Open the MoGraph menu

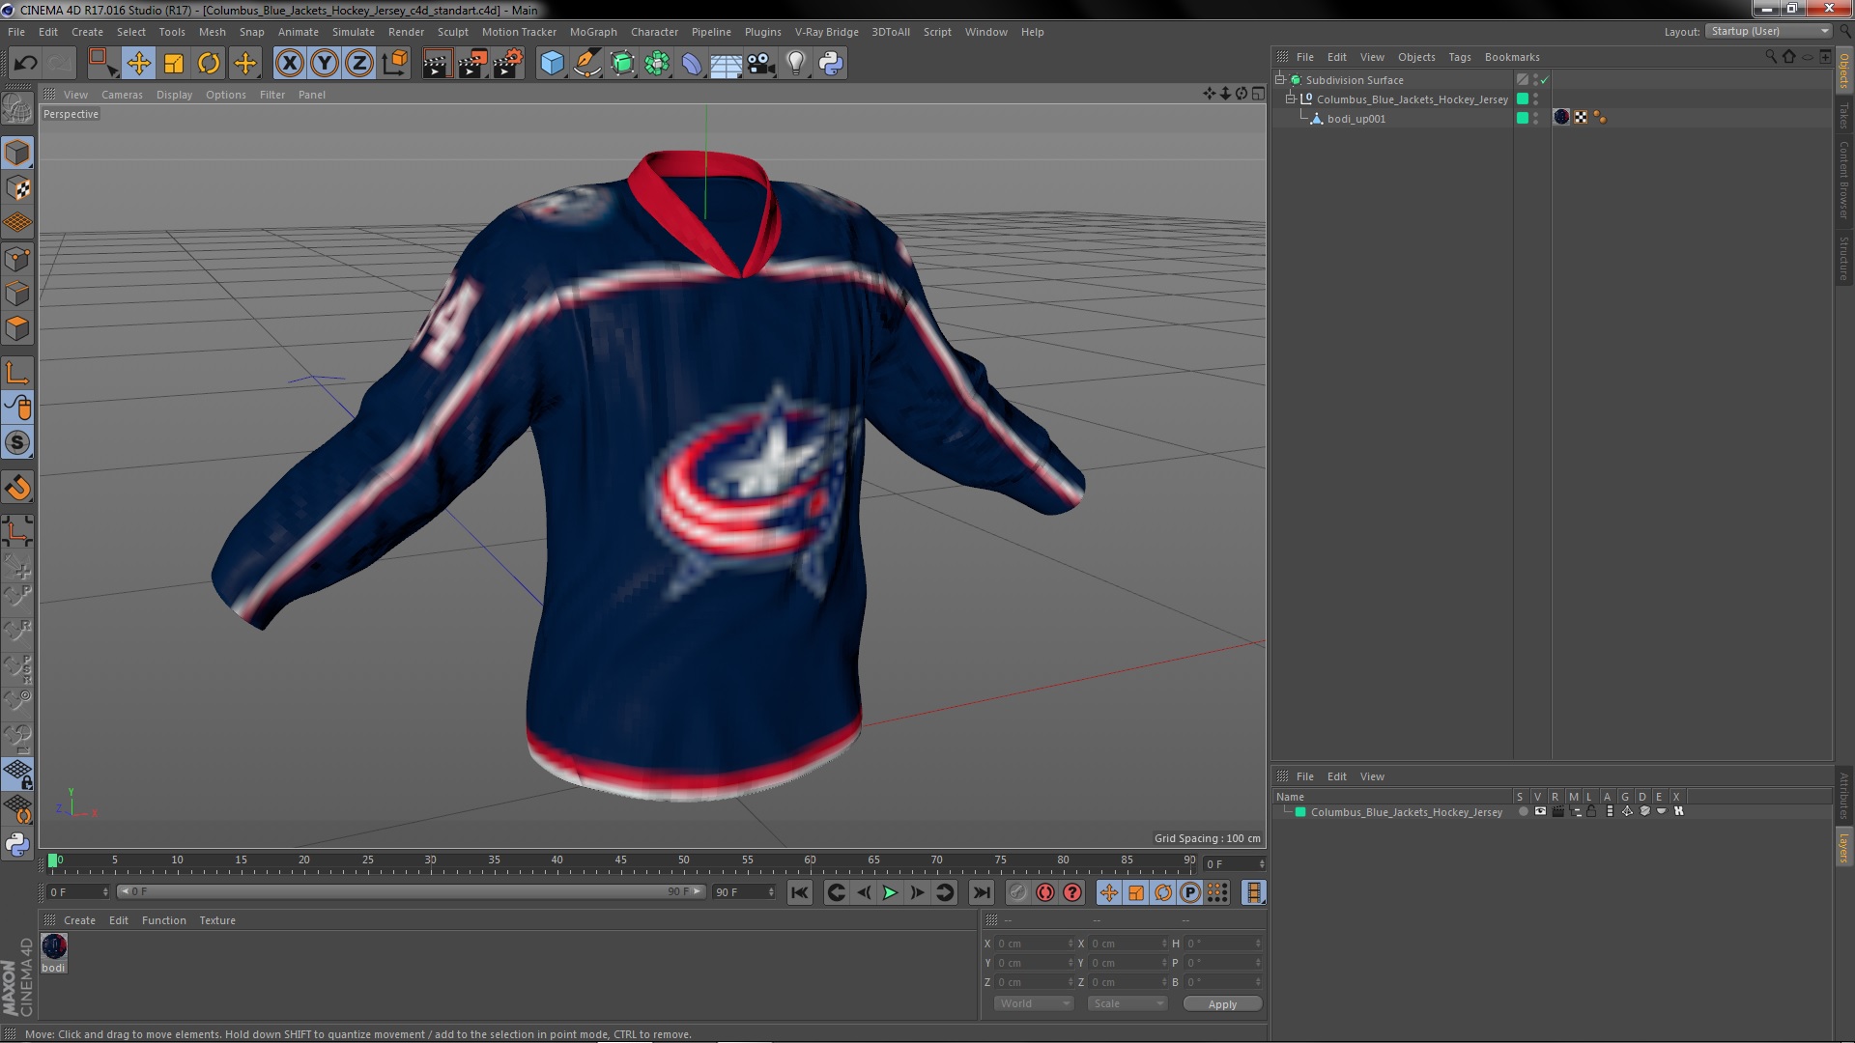(593, 32)
